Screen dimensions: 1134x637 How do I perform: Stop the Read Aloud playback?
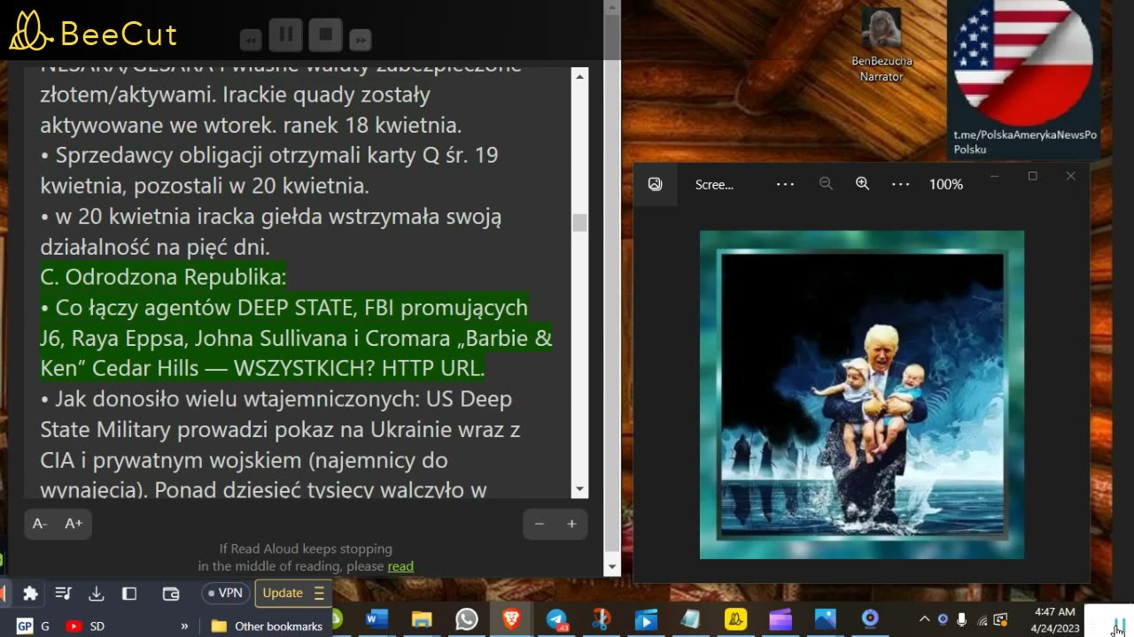325,35
